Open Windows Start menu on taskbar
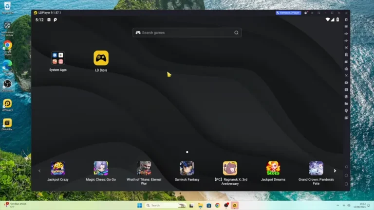The height and width of the screenshot is (210, 374). click(139, 206)
